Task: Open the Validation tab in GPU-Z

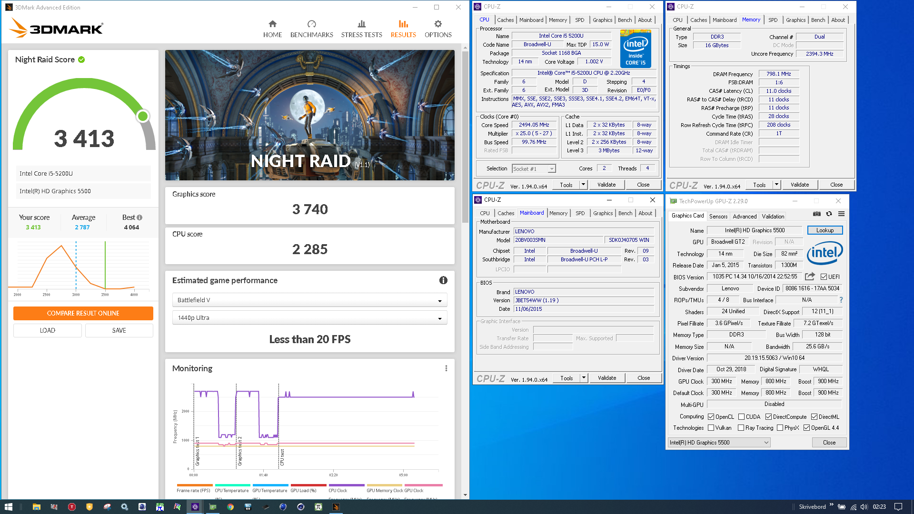Action: pos(773,216)
